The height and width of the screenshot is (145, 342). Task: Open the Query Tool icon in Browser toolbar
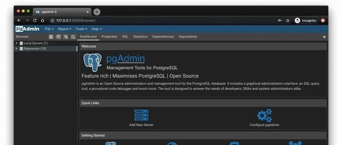[x=51, y=37]
